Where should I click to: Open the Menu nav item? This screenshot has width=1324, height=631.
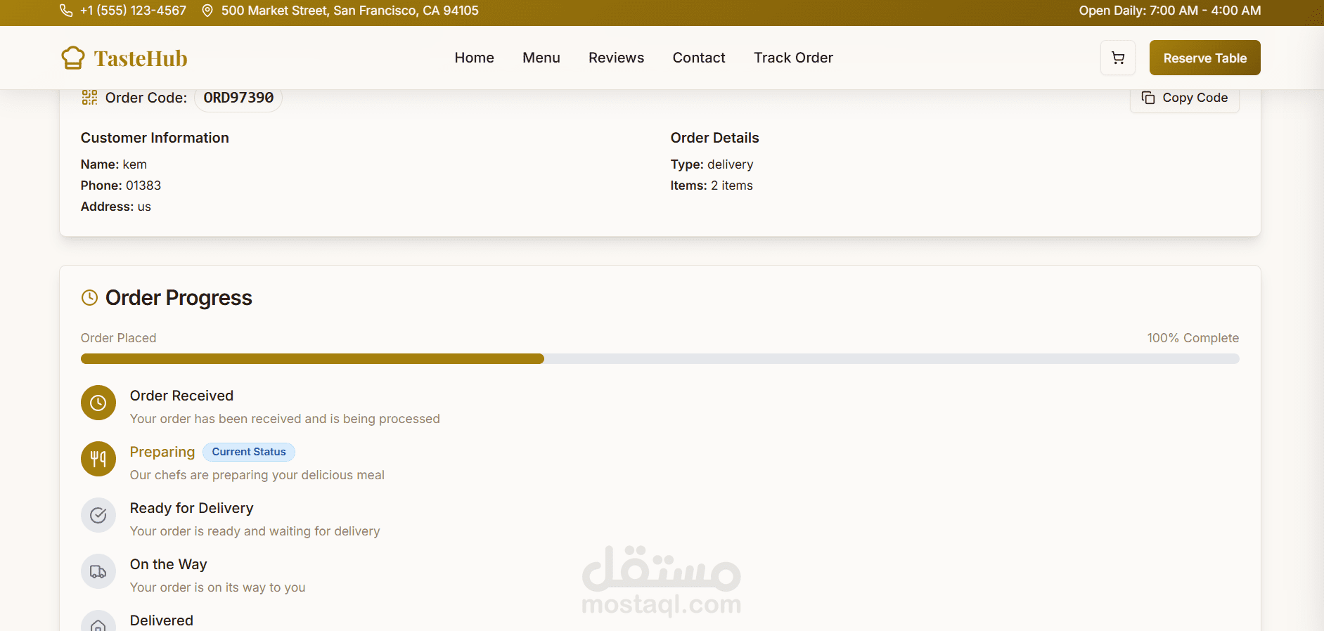click(541, 58)
